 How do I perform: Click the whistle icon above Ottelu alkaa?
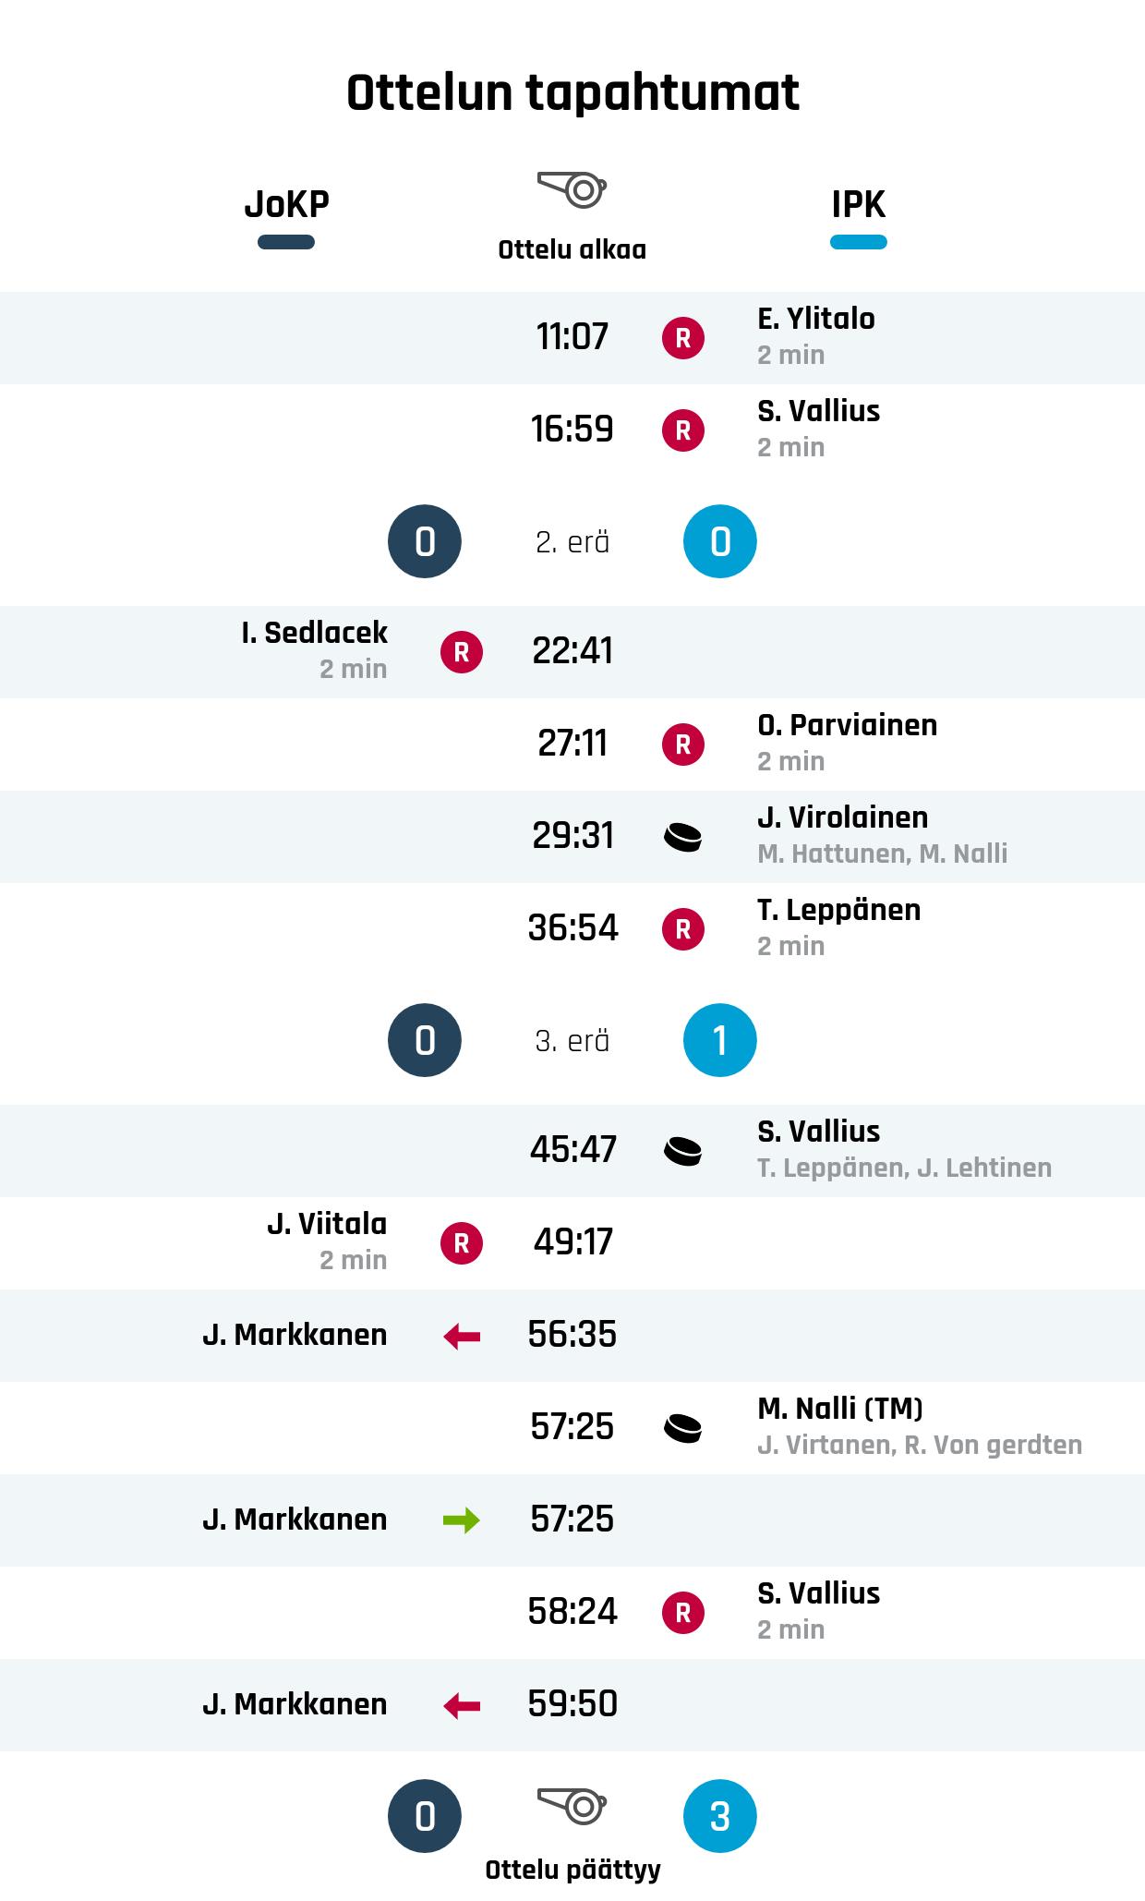click(572, 189)
